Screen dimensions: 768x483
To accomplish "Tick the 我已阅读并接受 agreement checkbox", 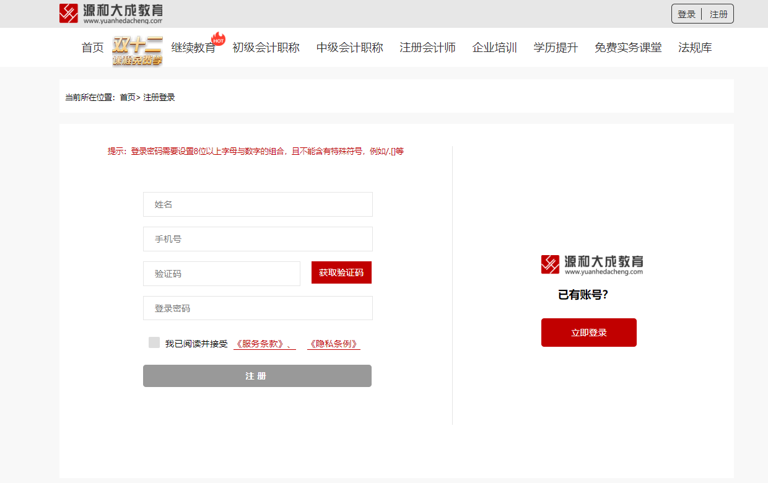I will coord(154,343).
